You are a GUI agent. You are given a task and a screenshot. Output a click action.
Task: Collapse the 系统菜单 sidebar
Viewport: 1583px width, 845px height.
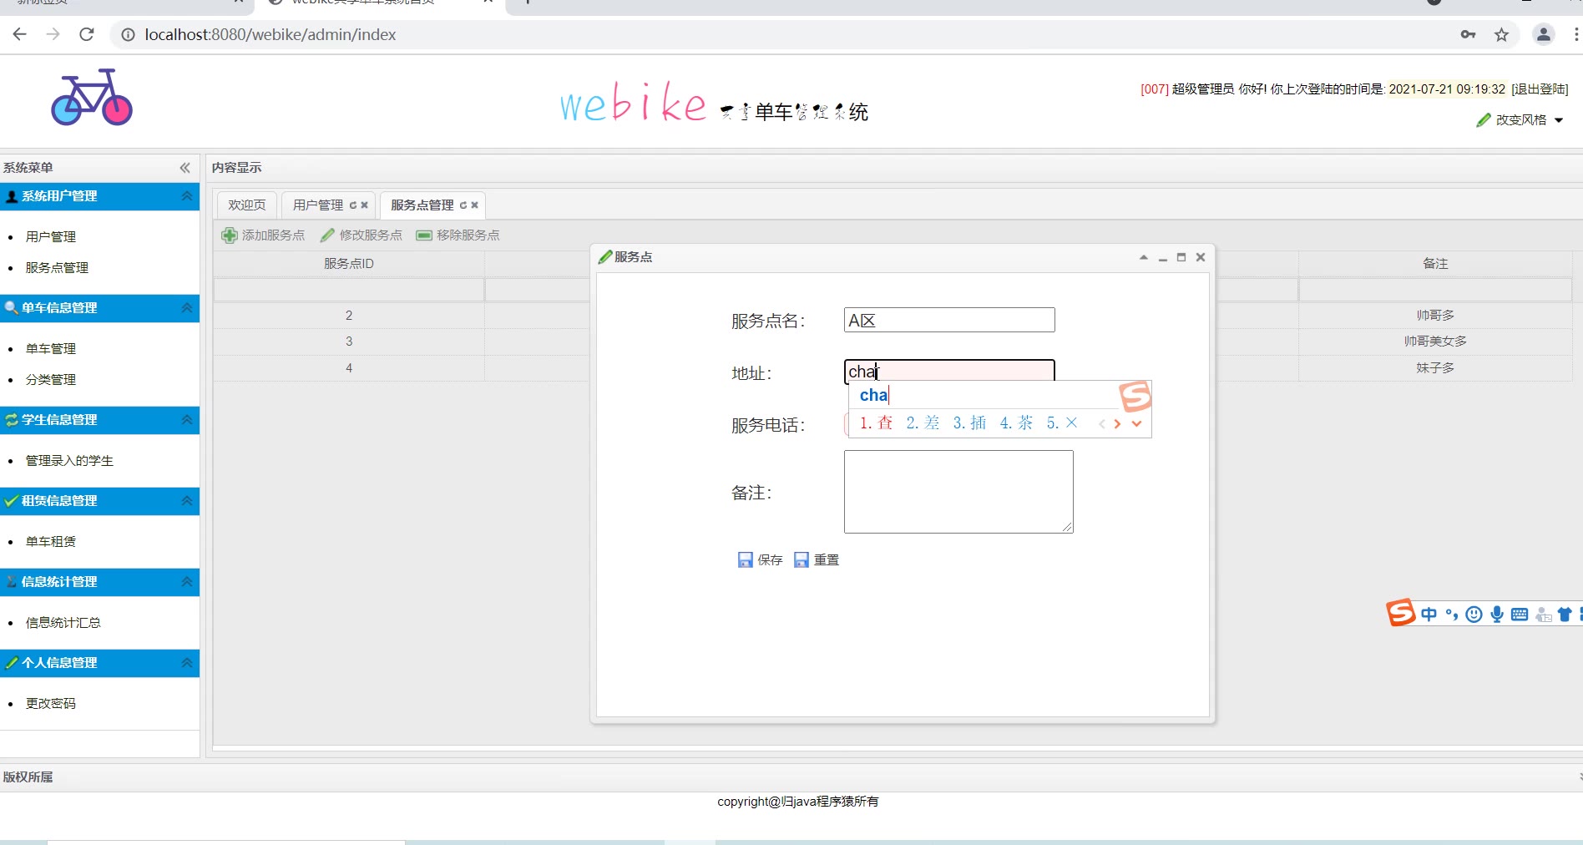tap(185, 168)
